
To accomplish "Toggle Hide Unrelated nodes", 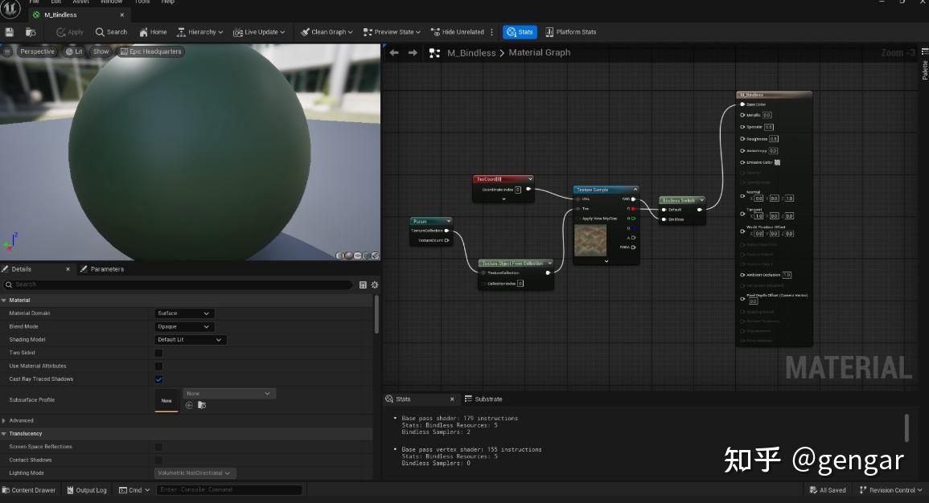I will coord(458,32).
